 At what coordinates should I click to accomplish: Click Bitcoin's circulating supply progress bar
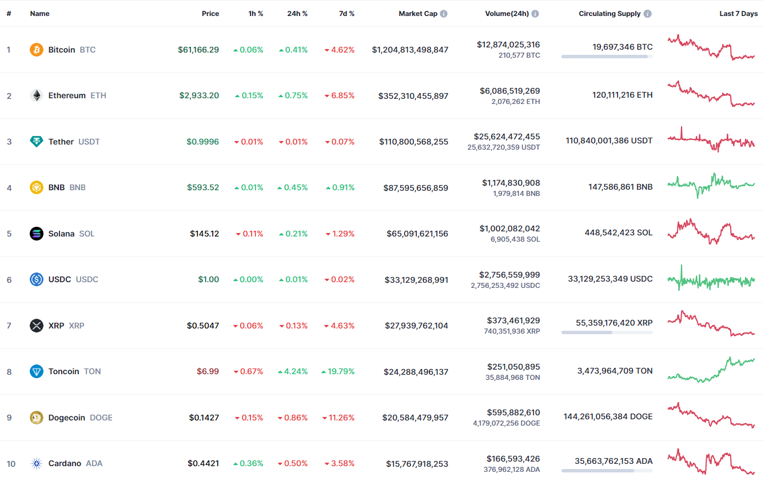pyautogui.click(x=606, y=57)
